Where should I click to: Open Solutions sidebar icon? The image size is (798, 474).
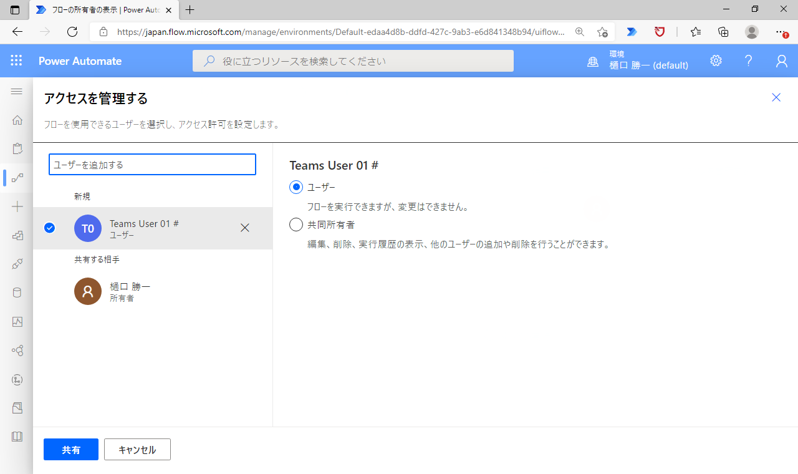tap(17, 408)
